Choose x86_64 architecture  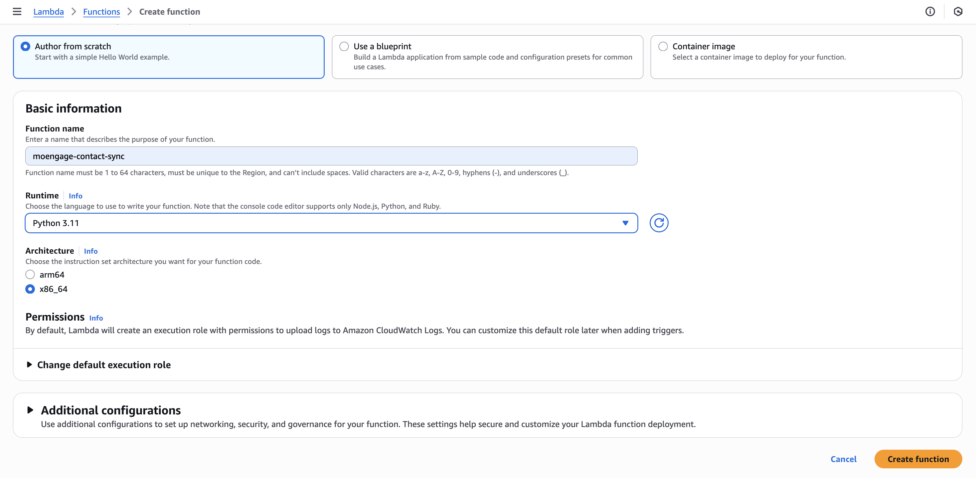pos(30,289)
